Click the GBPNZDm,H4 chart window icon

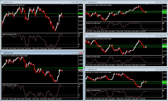pyautogui.click(x=86, y=69)
